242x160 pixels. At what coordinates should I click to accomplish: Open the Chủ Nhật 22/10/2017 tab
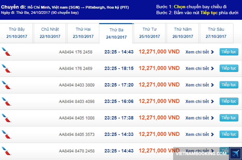click(x=50, y=33)
